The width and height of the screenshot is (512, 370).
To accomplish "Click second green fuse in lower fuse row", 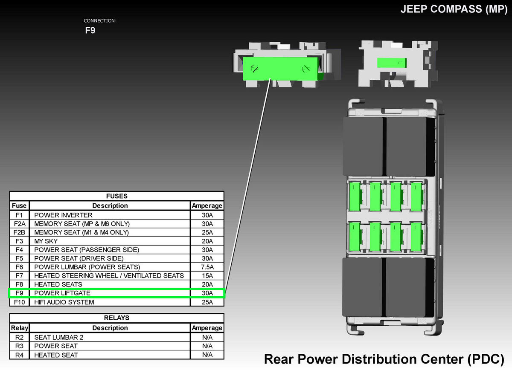I will point(375,236).
